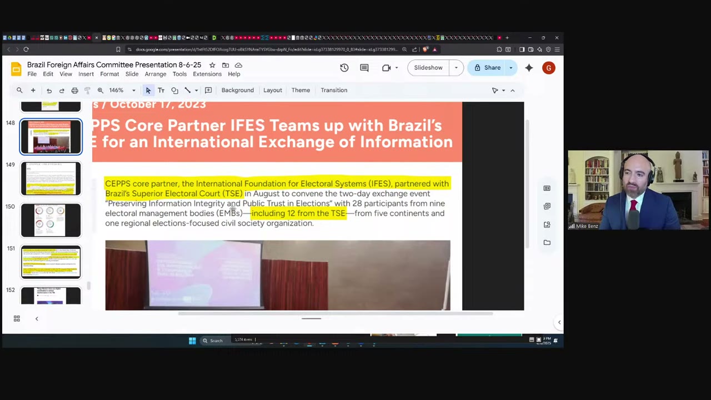Select slide 151 thumbnail

[51, 262]
